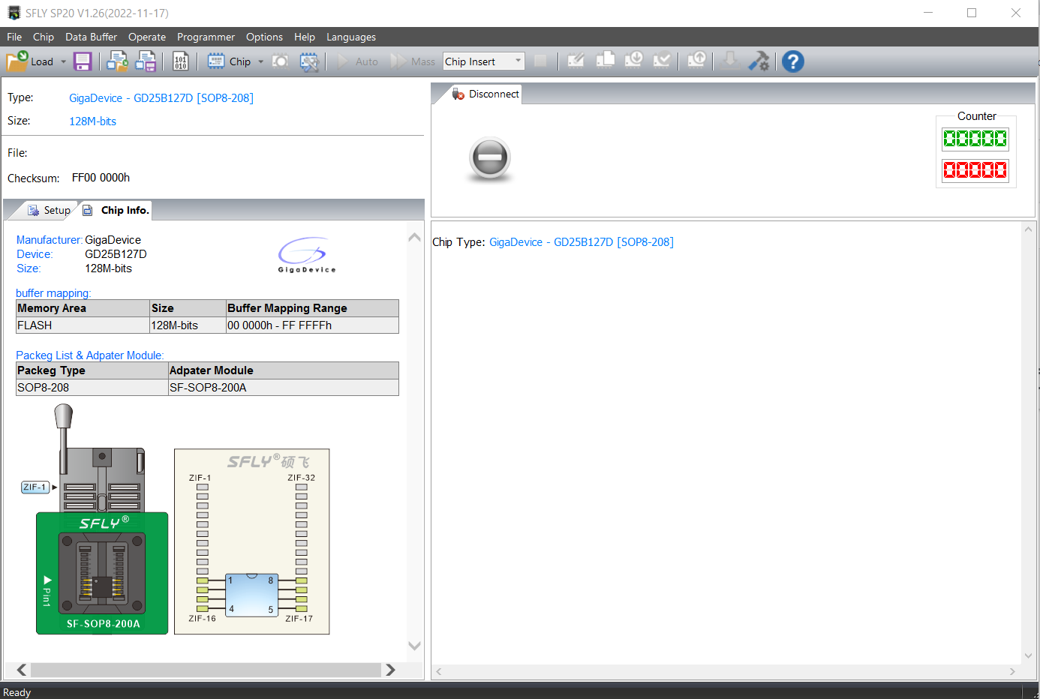
Task: Open the Options menu
Action: [x=264, y=37]
